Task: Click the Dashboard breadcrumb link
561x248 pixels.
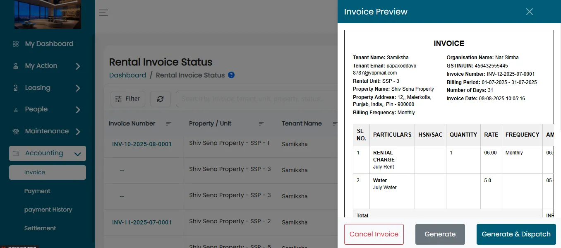Action: 127,75
